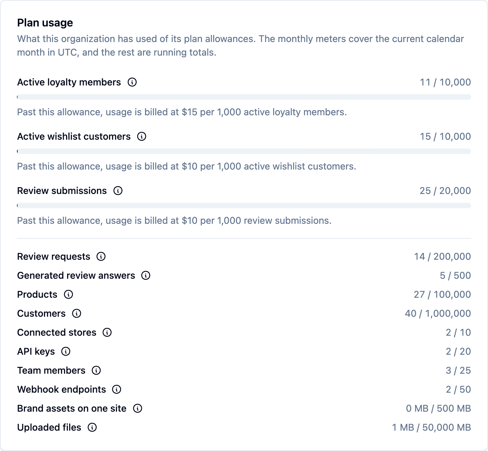Click the Active loyalty members progress bar
The height and width of the screenshot is (451, 488).
pos(244,97)
